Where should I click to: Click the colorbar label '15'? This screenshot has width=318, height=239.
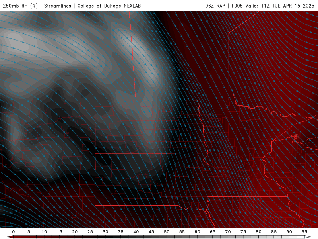pyautogui.click(x=59, y=232)
